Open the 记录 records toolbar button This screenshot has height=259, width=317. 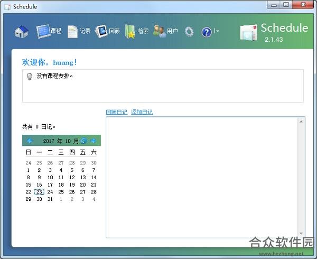click(x=79, y=31)
